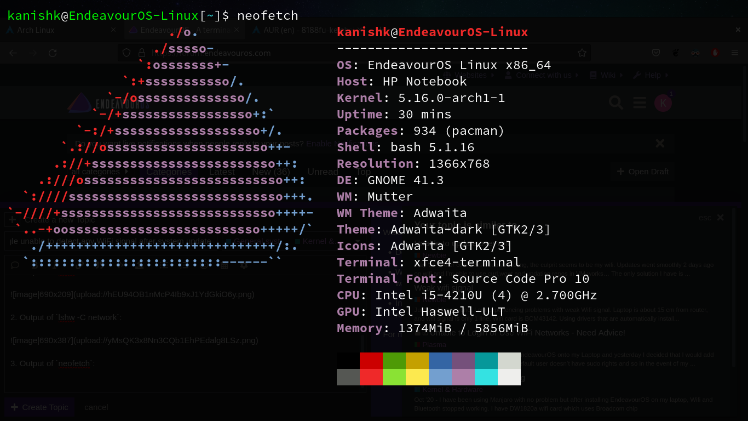748x421 pixels.
Task: Switch to the Arch Linux browser tab
Action: (x=60, y=30)
